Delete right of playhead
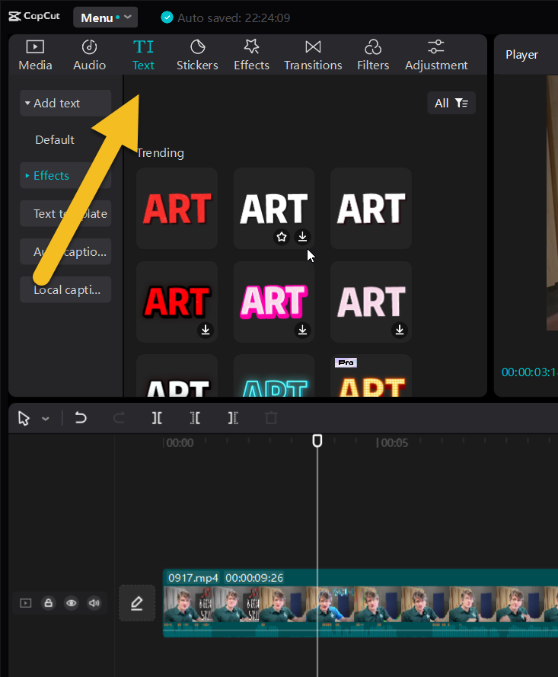 point(233,418)
